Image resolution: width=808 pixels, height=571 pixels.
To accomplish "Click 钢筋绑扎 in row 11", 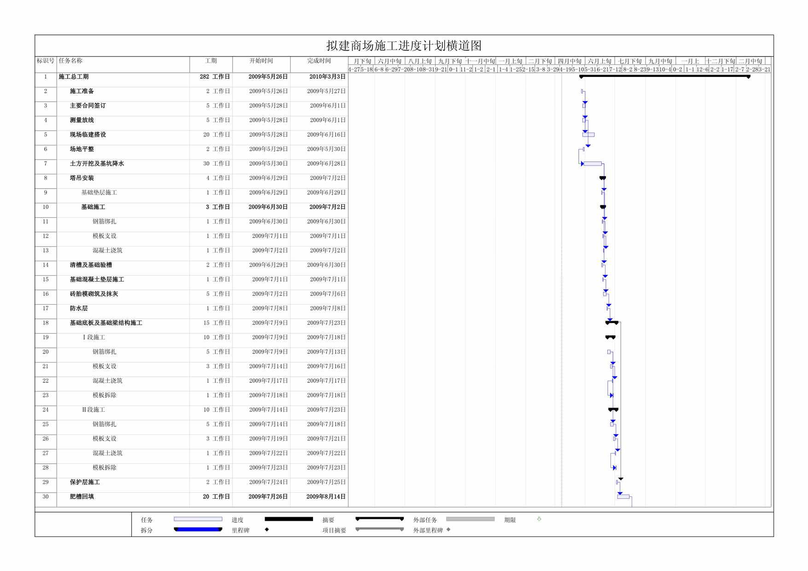I will 105,222.
